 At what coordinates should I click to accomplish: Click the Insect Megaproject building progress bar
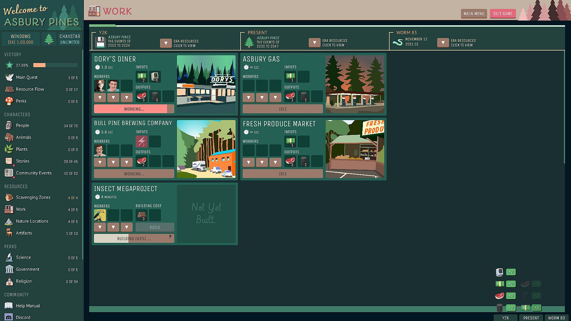[134, 238]
